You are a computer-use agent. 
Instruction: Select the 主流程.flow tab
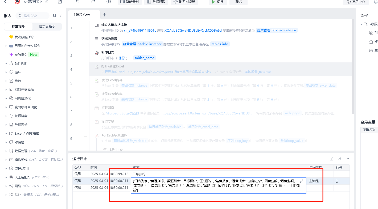tap(81, 15)
